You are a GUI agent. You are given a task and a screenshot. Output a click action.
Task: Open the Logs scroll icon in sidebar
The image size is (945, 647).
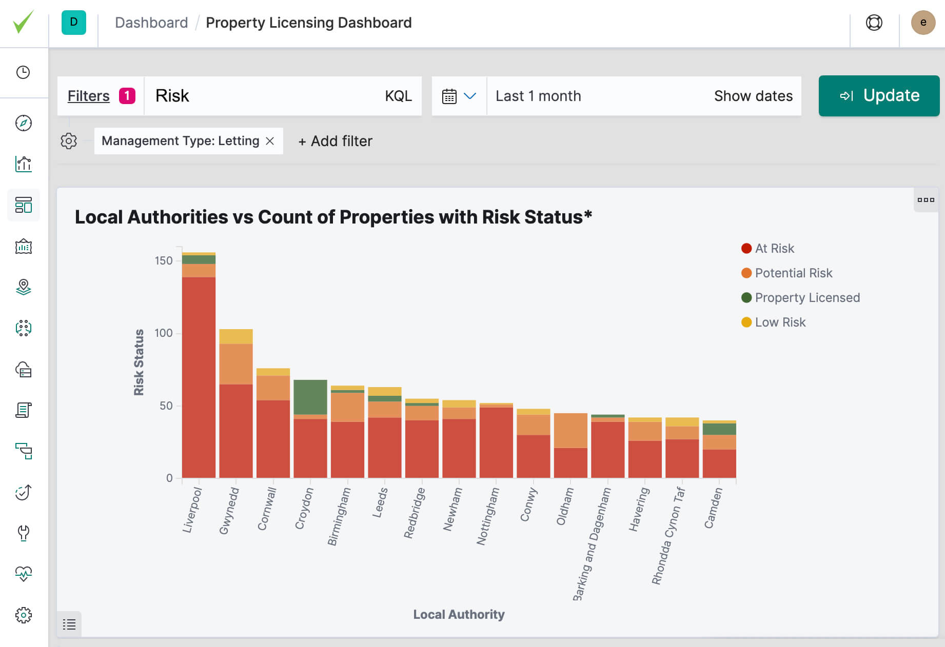pyautogui.click(x=23, y=410)
